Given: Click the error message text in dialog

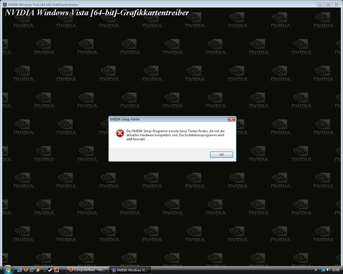Looking at the screenshot, I should pyautogui.click(x=176, y=135).
